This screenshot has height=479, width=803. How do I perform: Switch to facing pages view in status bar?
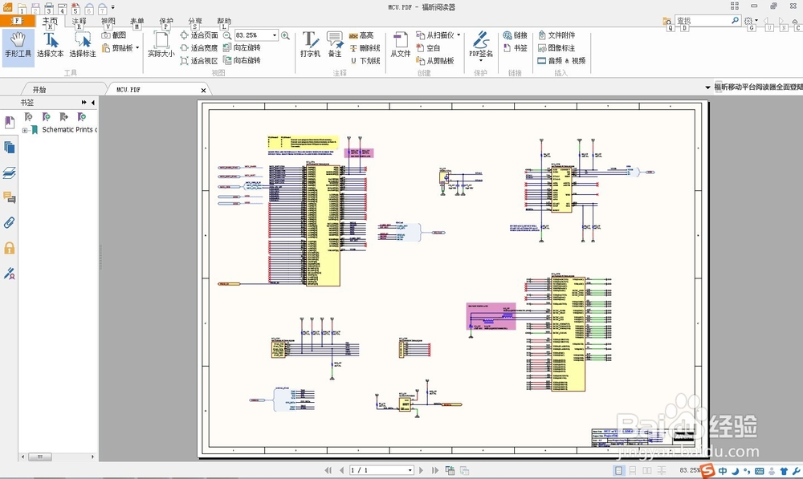(x=647, y=470)
